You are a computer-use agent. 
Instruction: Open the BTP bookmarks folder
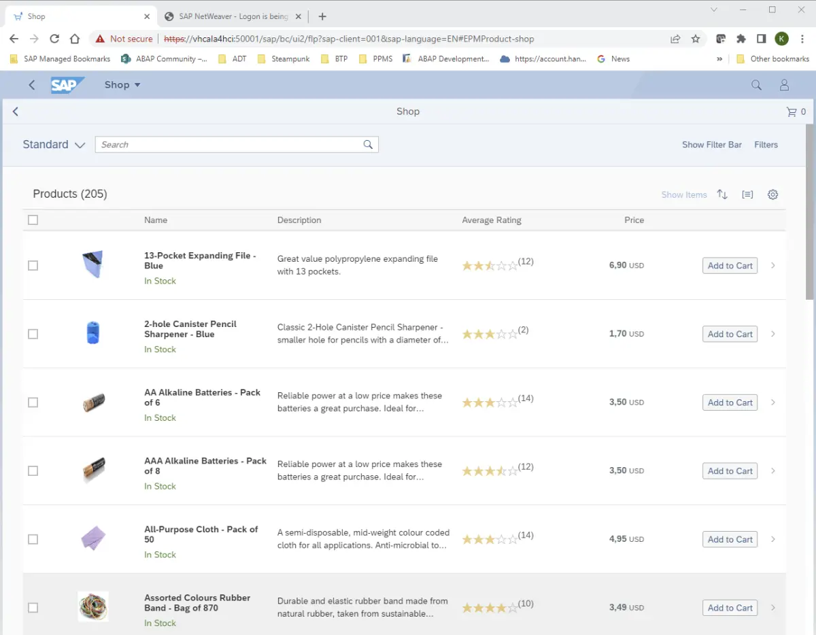[334, 59]
